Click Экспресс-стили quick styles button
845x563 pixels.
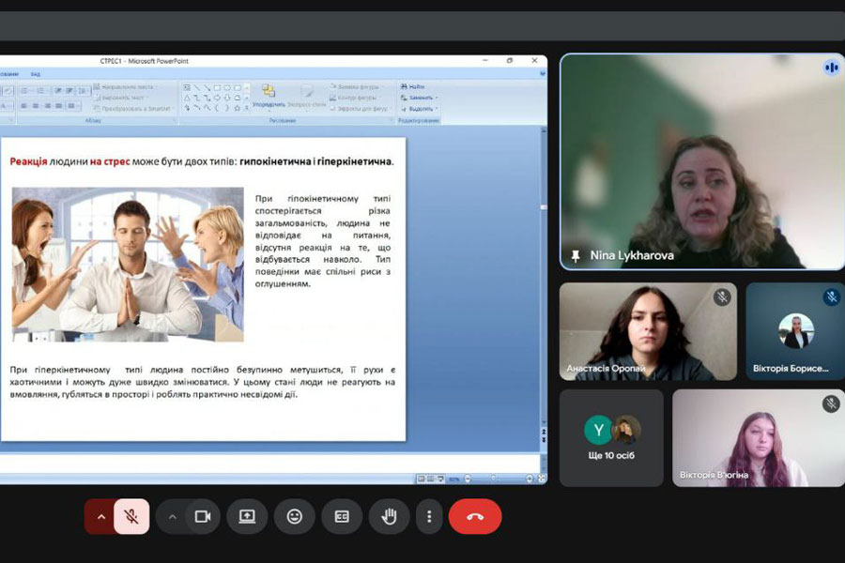(x=306, y=96)
